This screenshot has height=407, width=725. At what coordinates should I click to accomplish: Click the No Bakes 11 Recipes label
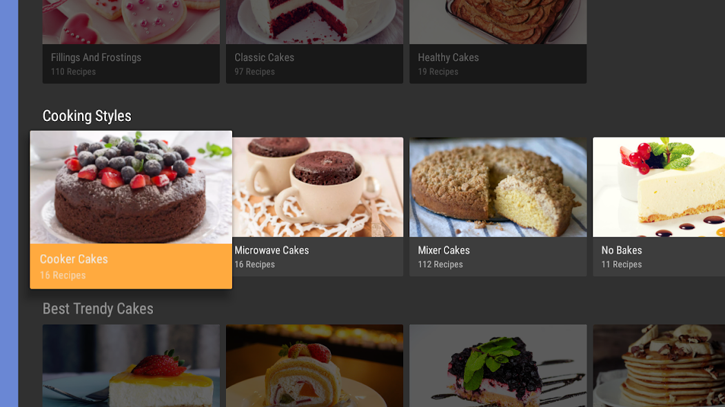tap(622, 265)
